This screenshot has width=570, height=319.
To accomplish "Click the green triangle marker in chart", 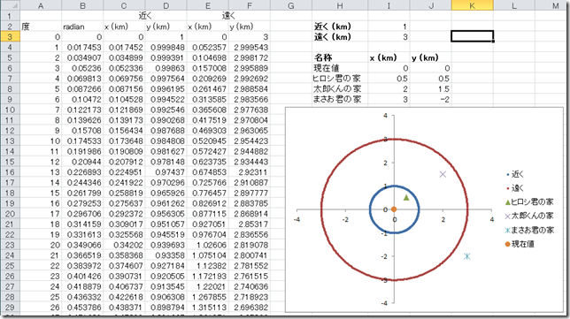I will 406,197.
